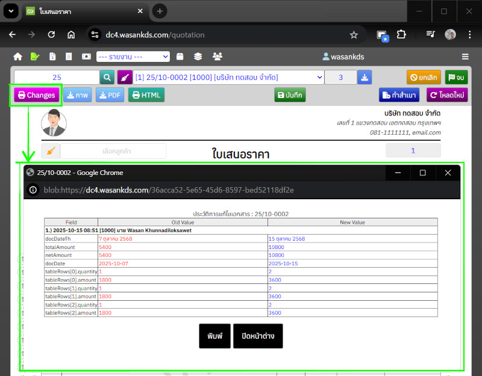Open the calendar icon in the navbar
Image resolution: width=482 pixels, height=376 pixels.
[180, 57]
